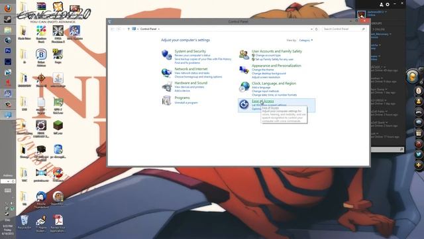Open the Network and Internet category

[191, 69]
